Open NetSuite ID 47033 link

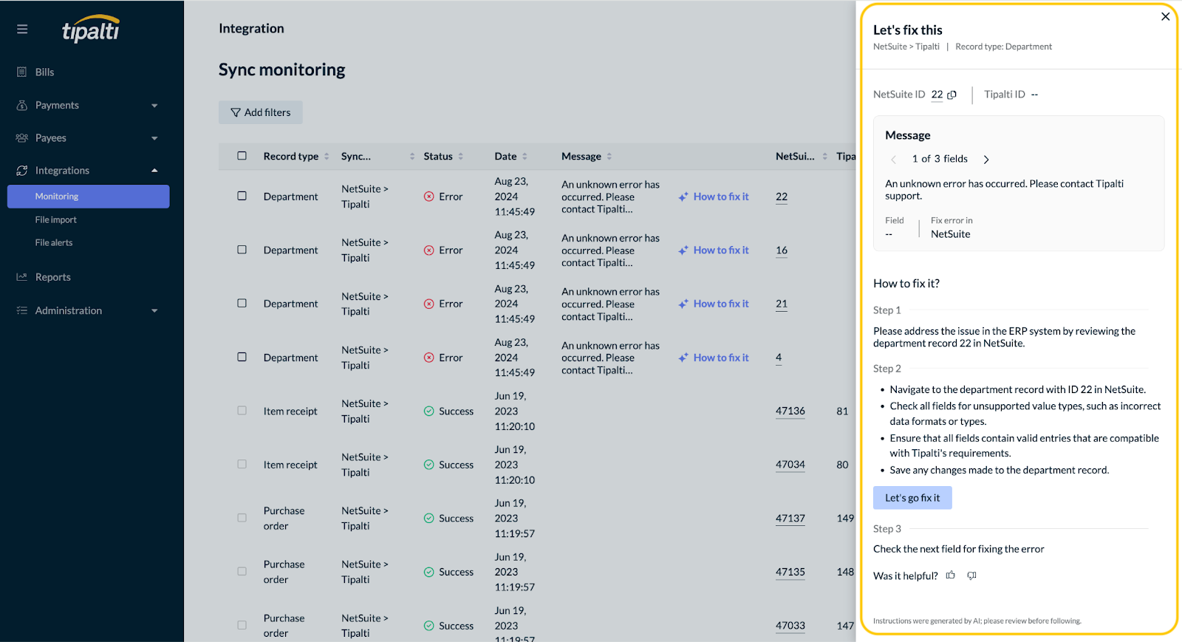pos(790,626)
